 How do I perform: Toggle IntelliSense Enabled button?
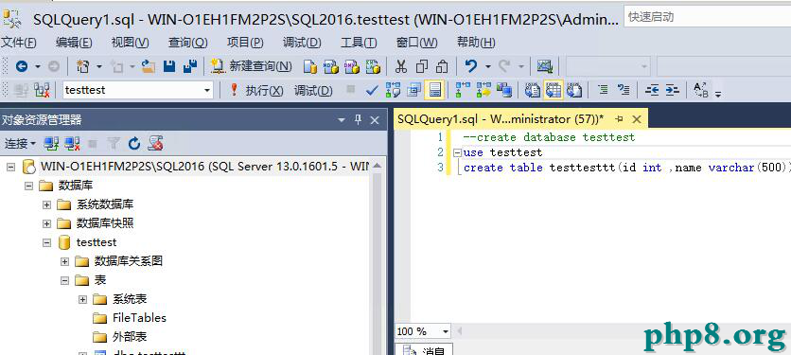coord(434,90)
